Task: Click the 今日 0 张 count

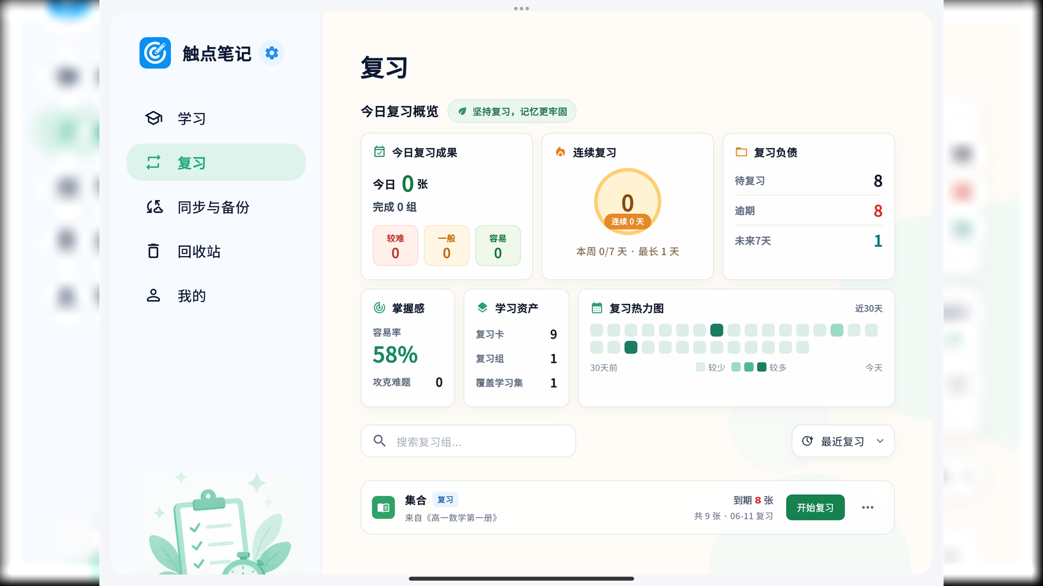Action: pyautogui.click(x=400, y=184)
